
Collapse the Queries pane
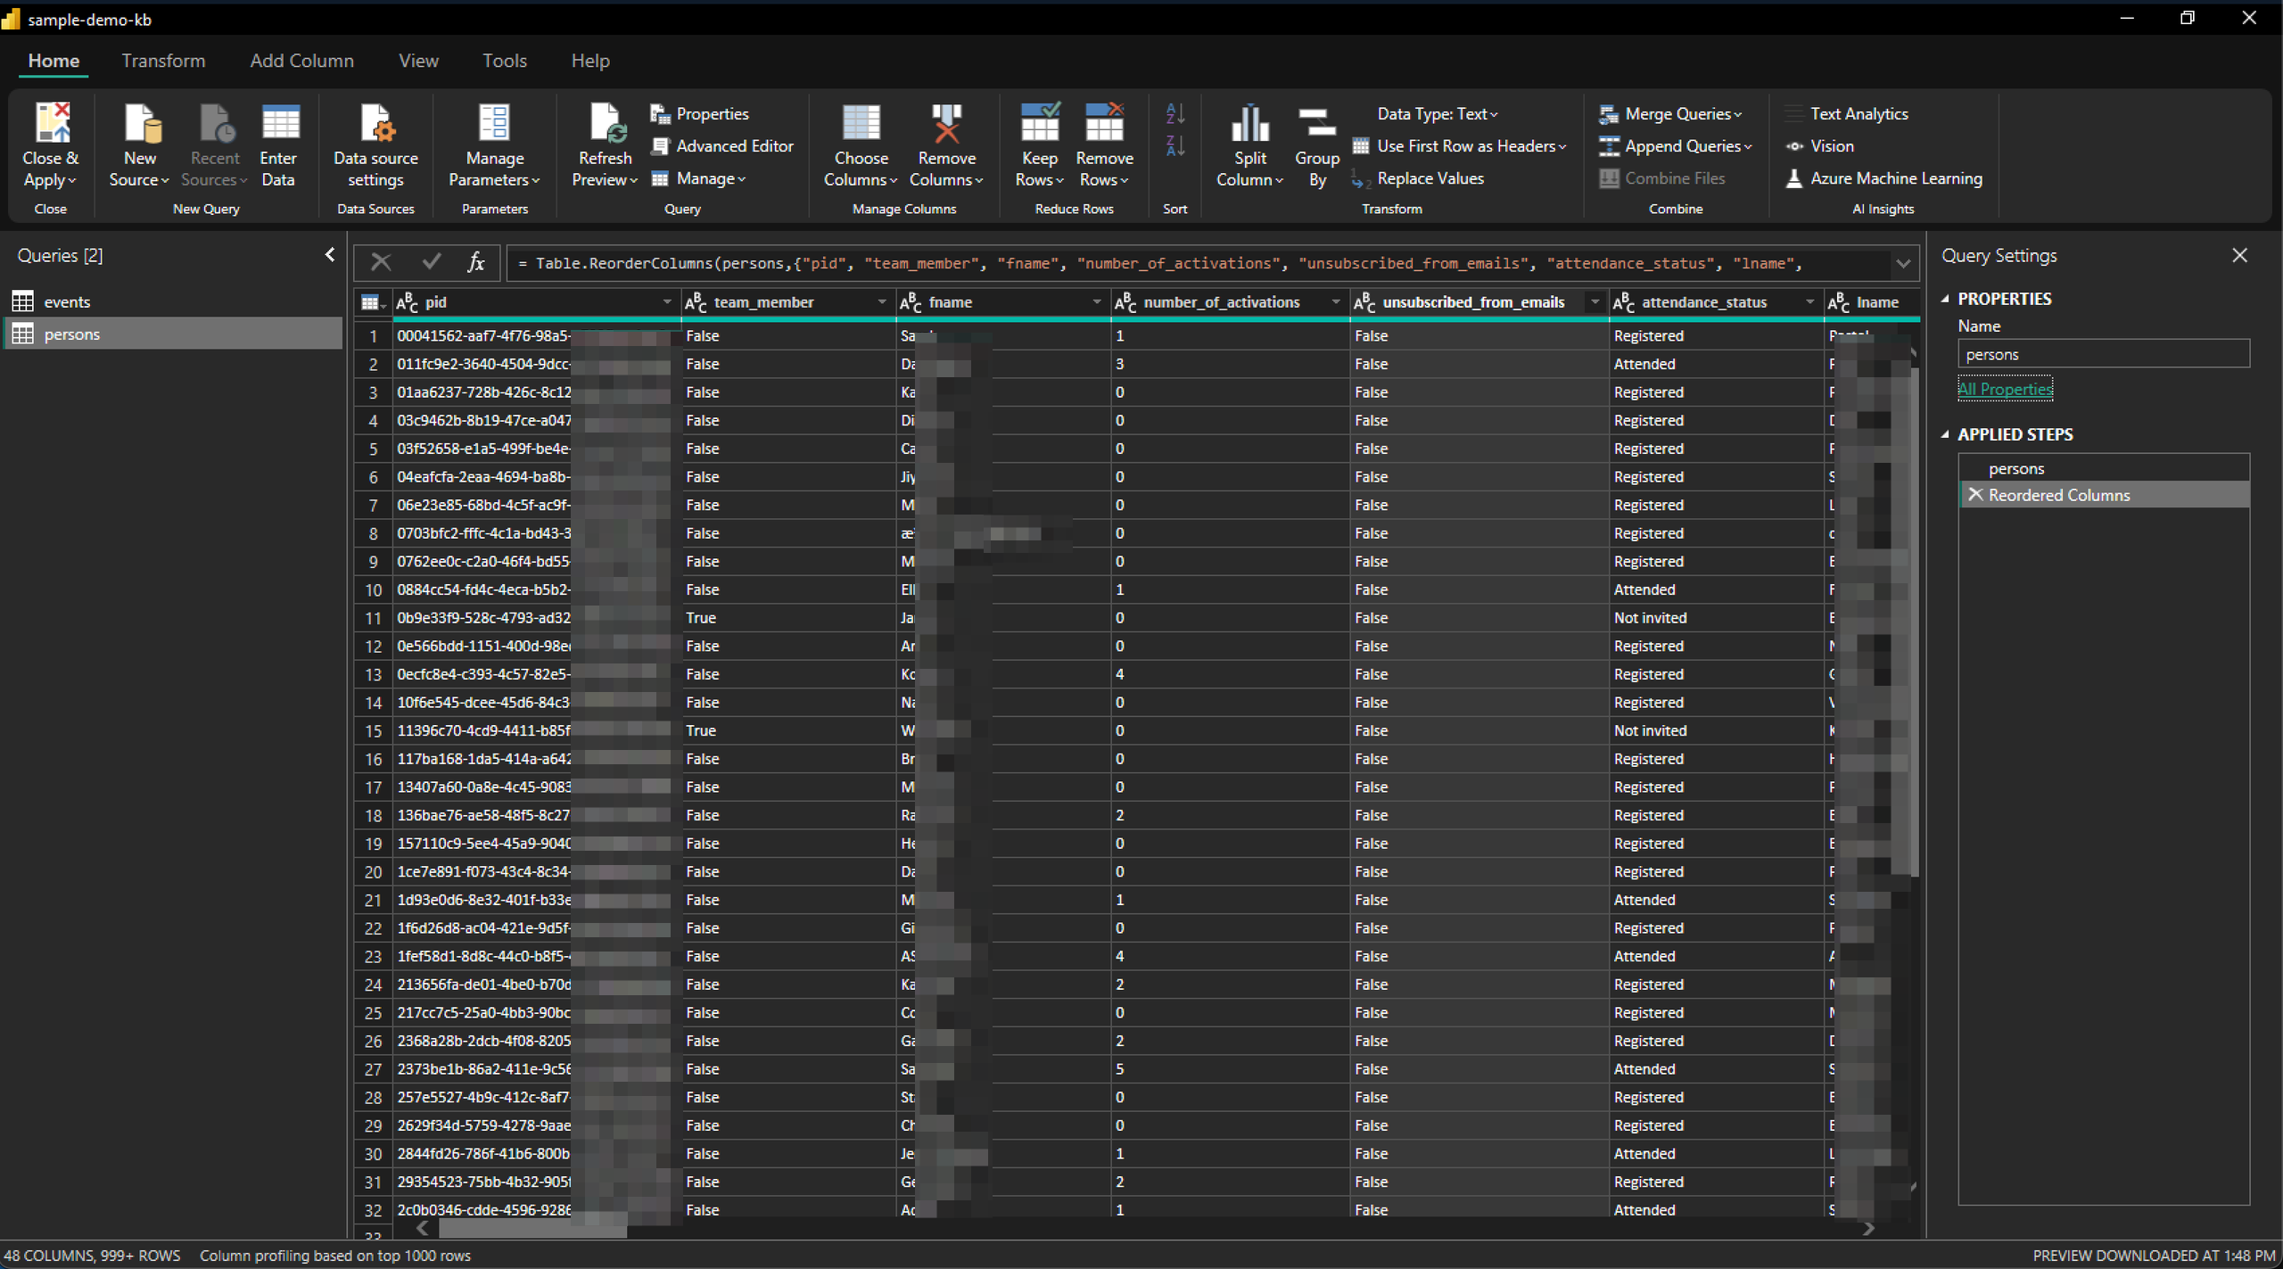coord(330,255)
